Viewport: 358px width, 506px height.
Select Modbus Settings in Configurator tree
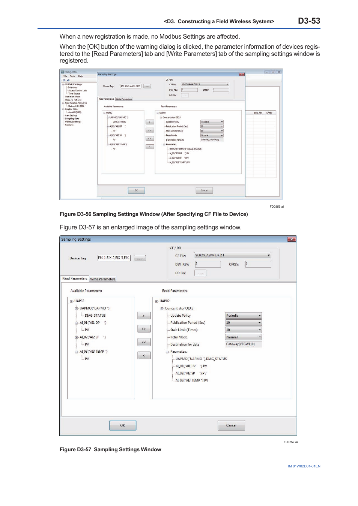(x=73, y=122)
